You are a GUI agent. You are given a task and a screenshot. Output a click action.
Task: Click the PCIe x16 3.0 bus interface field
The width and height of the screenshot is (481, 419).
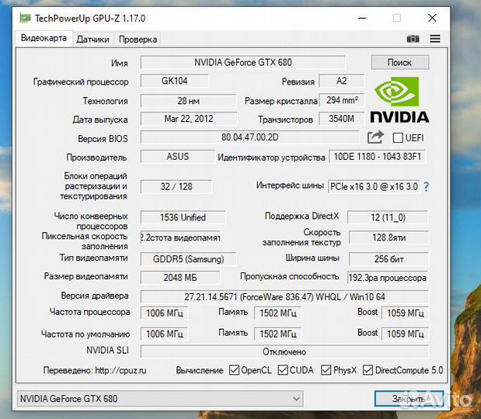(x=374, y=186)
